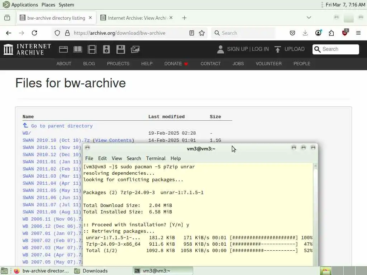
Task: Open System menu in top panel
Action: point(66,5)
